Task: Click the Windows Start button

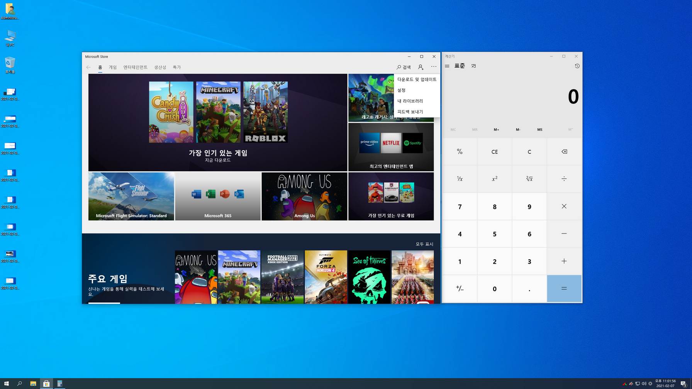Action: pos(6,384)
